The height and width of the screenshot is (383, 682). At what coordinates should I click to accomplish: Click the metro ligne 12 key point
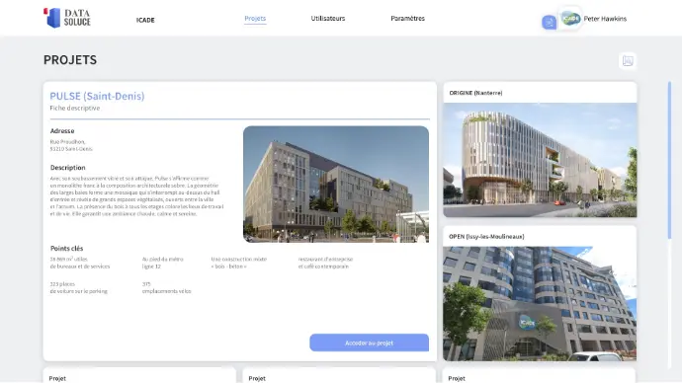[163, 263]
